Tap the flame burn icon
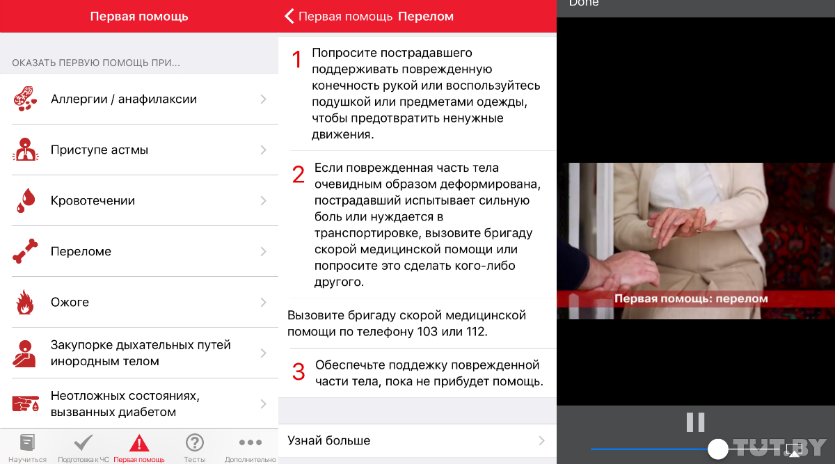The width and height of the screenshot is (835, 464). (25, 302)
